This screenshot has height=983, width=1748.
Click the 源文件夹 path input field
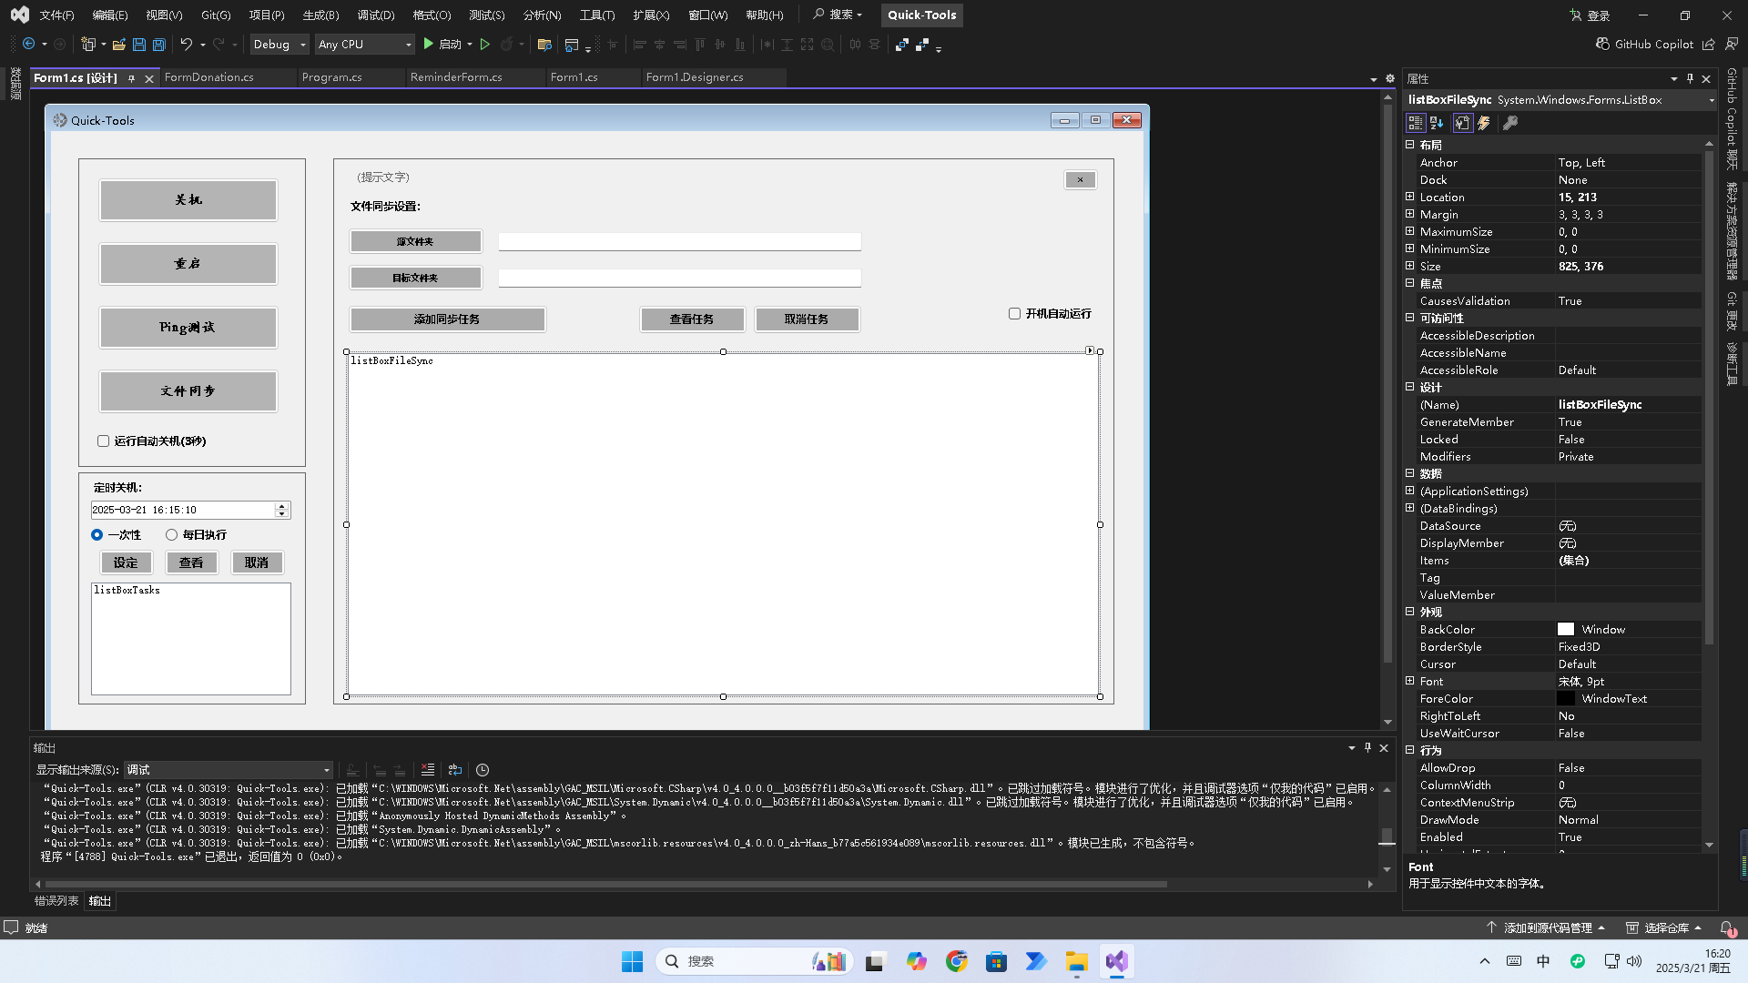point(679,240)
